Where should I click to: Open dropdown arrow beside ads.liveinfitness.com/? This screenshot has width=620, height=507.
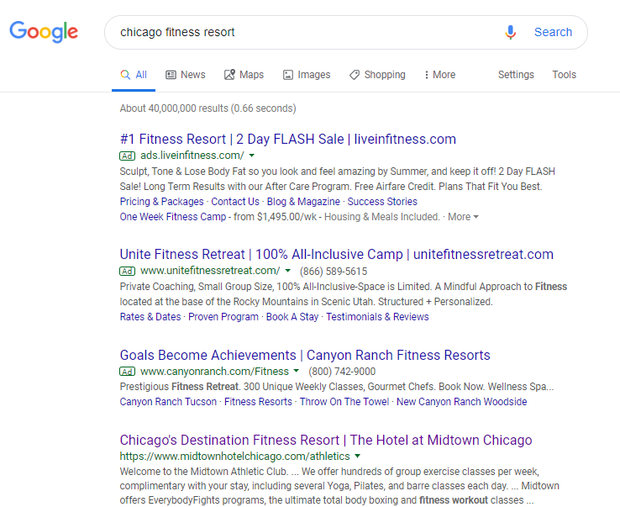coord(252,156)
